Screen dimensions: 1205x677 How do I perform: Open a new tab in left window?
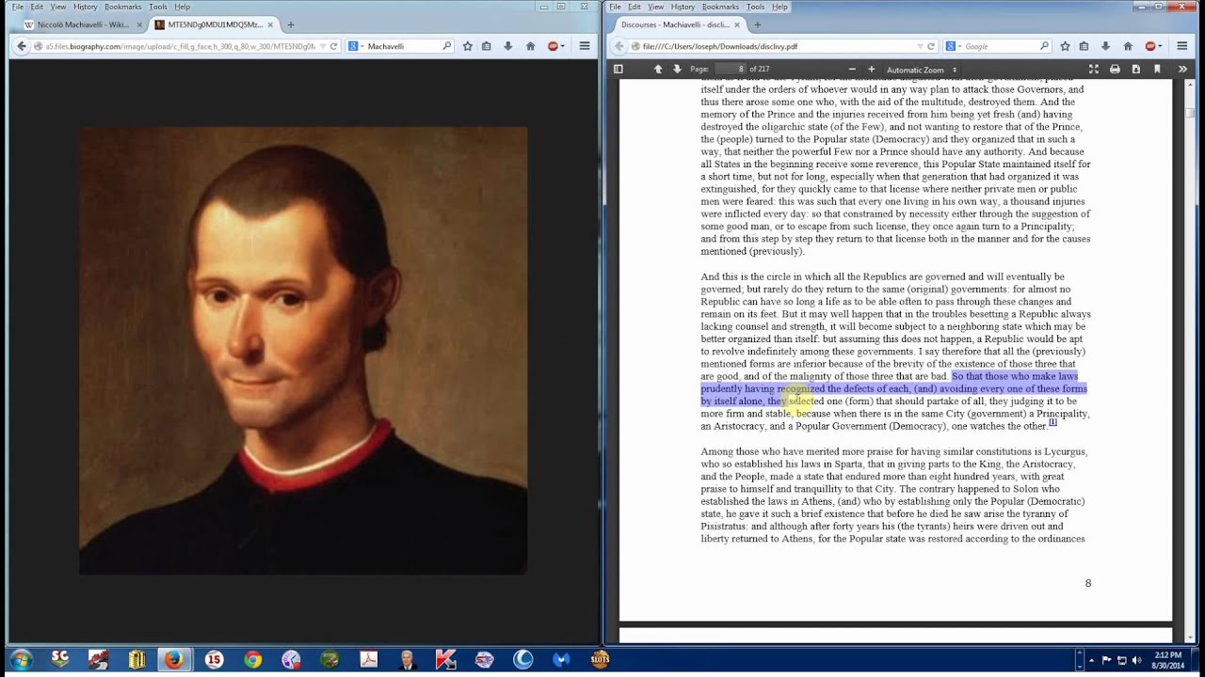[290, 25]
